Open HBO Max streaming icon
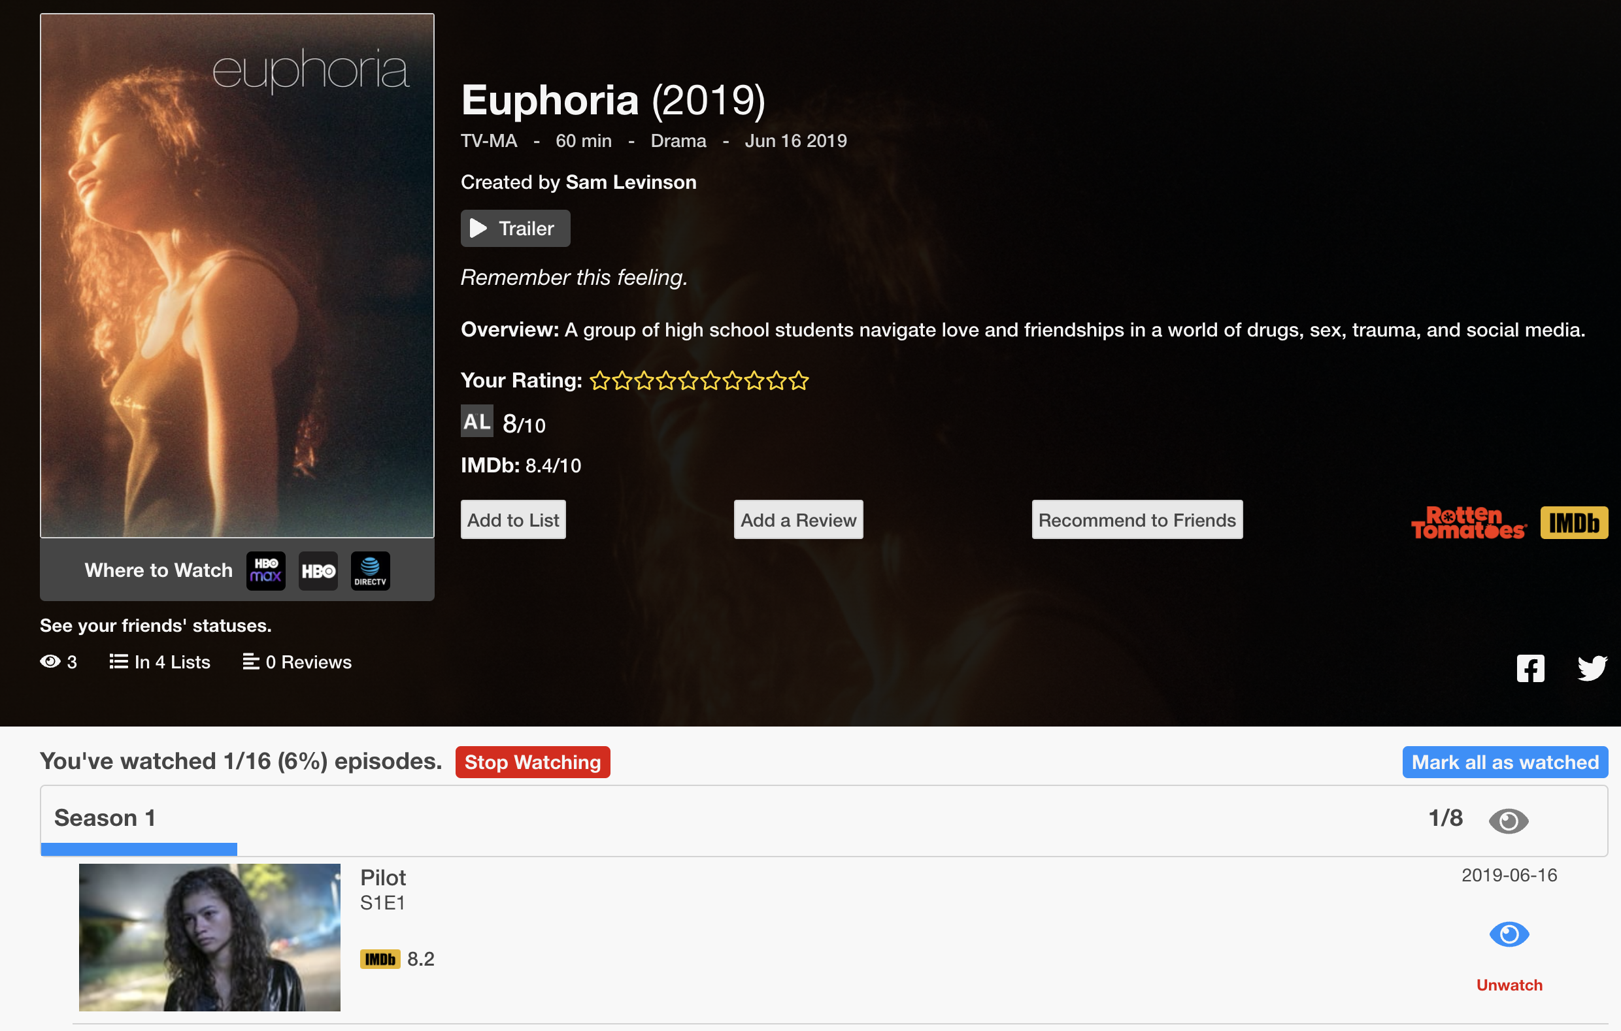 point(266,570)
